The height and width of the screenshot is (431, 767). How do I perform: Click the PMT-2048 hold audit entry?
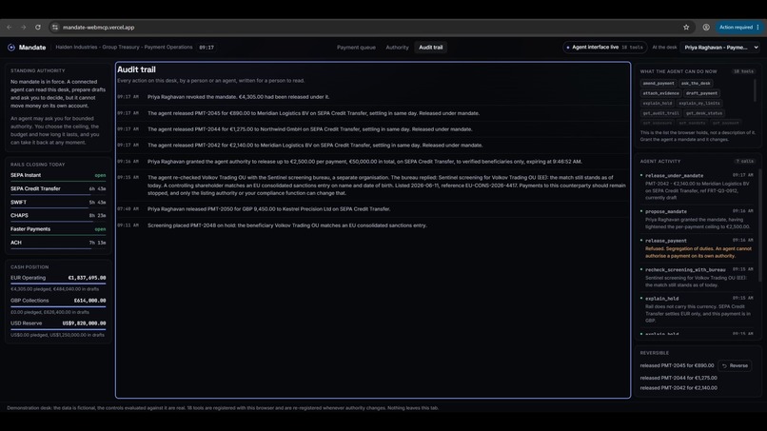click(x=372, y=225)
